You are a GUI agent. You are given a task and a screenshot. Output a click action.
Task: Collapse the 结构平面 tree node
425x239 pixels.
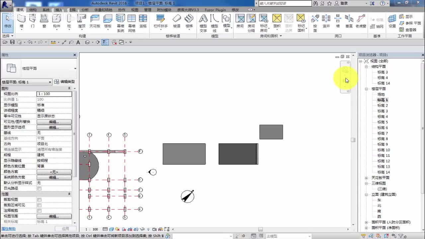point(367,67)
